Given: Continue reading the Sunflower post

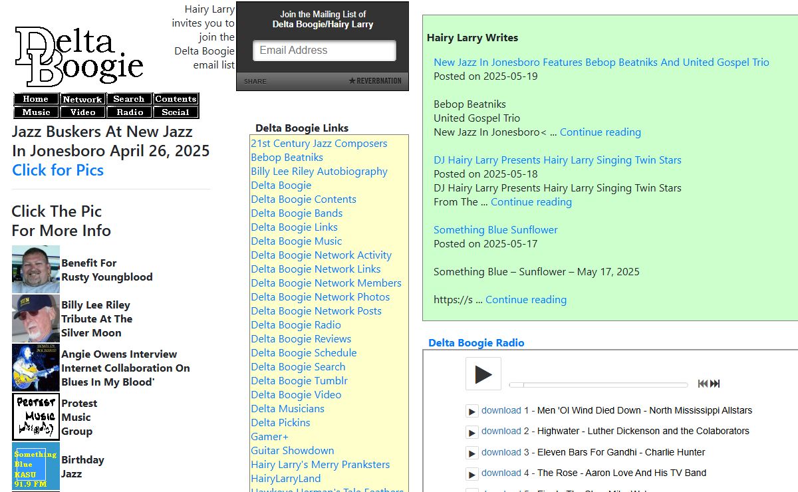Looking at the screenshot, I should 526,300.
